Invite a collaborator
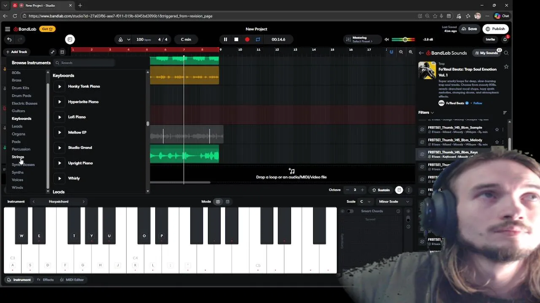This screenshot has height=303, width=540. coord(490,40)
